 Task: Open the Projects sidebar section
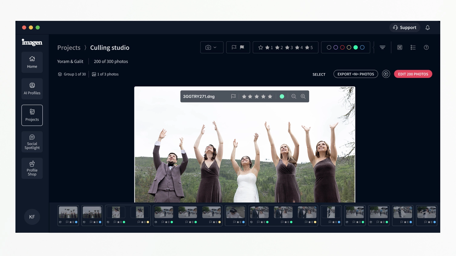[x=32, y=115]
